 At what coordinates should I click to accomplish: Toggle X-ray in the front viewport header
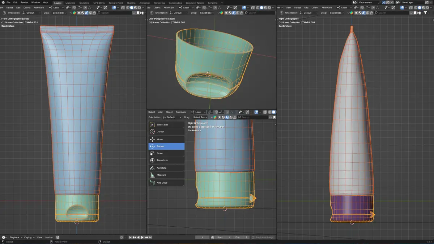(x=124, y=8)
